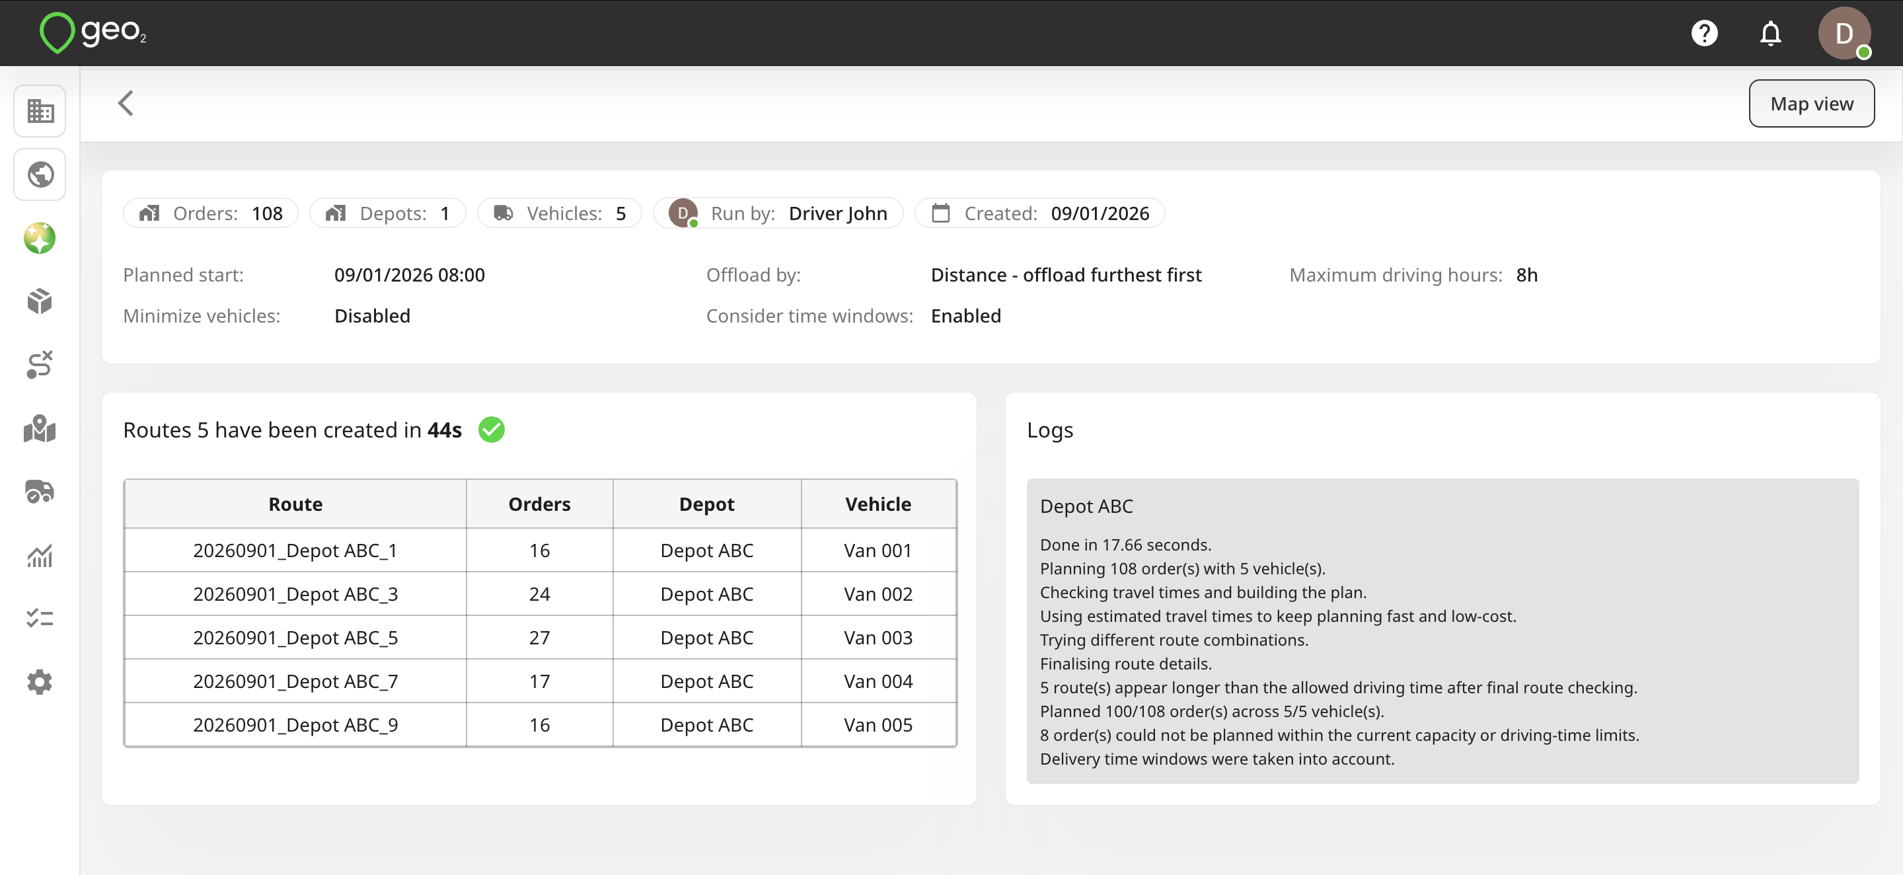Open the globe sidebar icon
The image size is (1903, 875).
coord(40,174)
